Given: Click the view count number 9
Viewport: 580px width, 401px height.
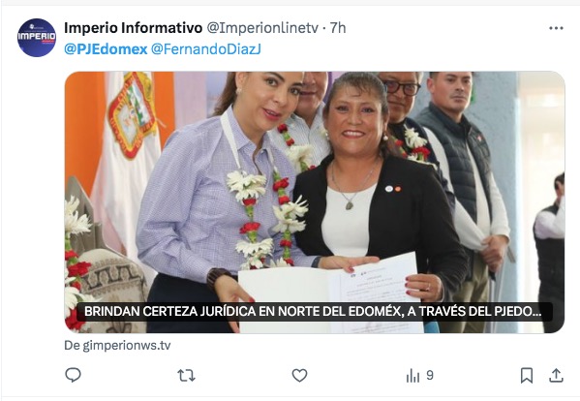Looking at the screenshot, I should click(430, 375).
